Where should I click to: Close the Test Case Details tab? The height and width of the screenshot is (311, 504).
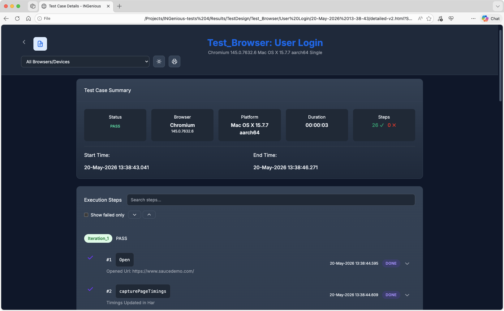[108, 6]
